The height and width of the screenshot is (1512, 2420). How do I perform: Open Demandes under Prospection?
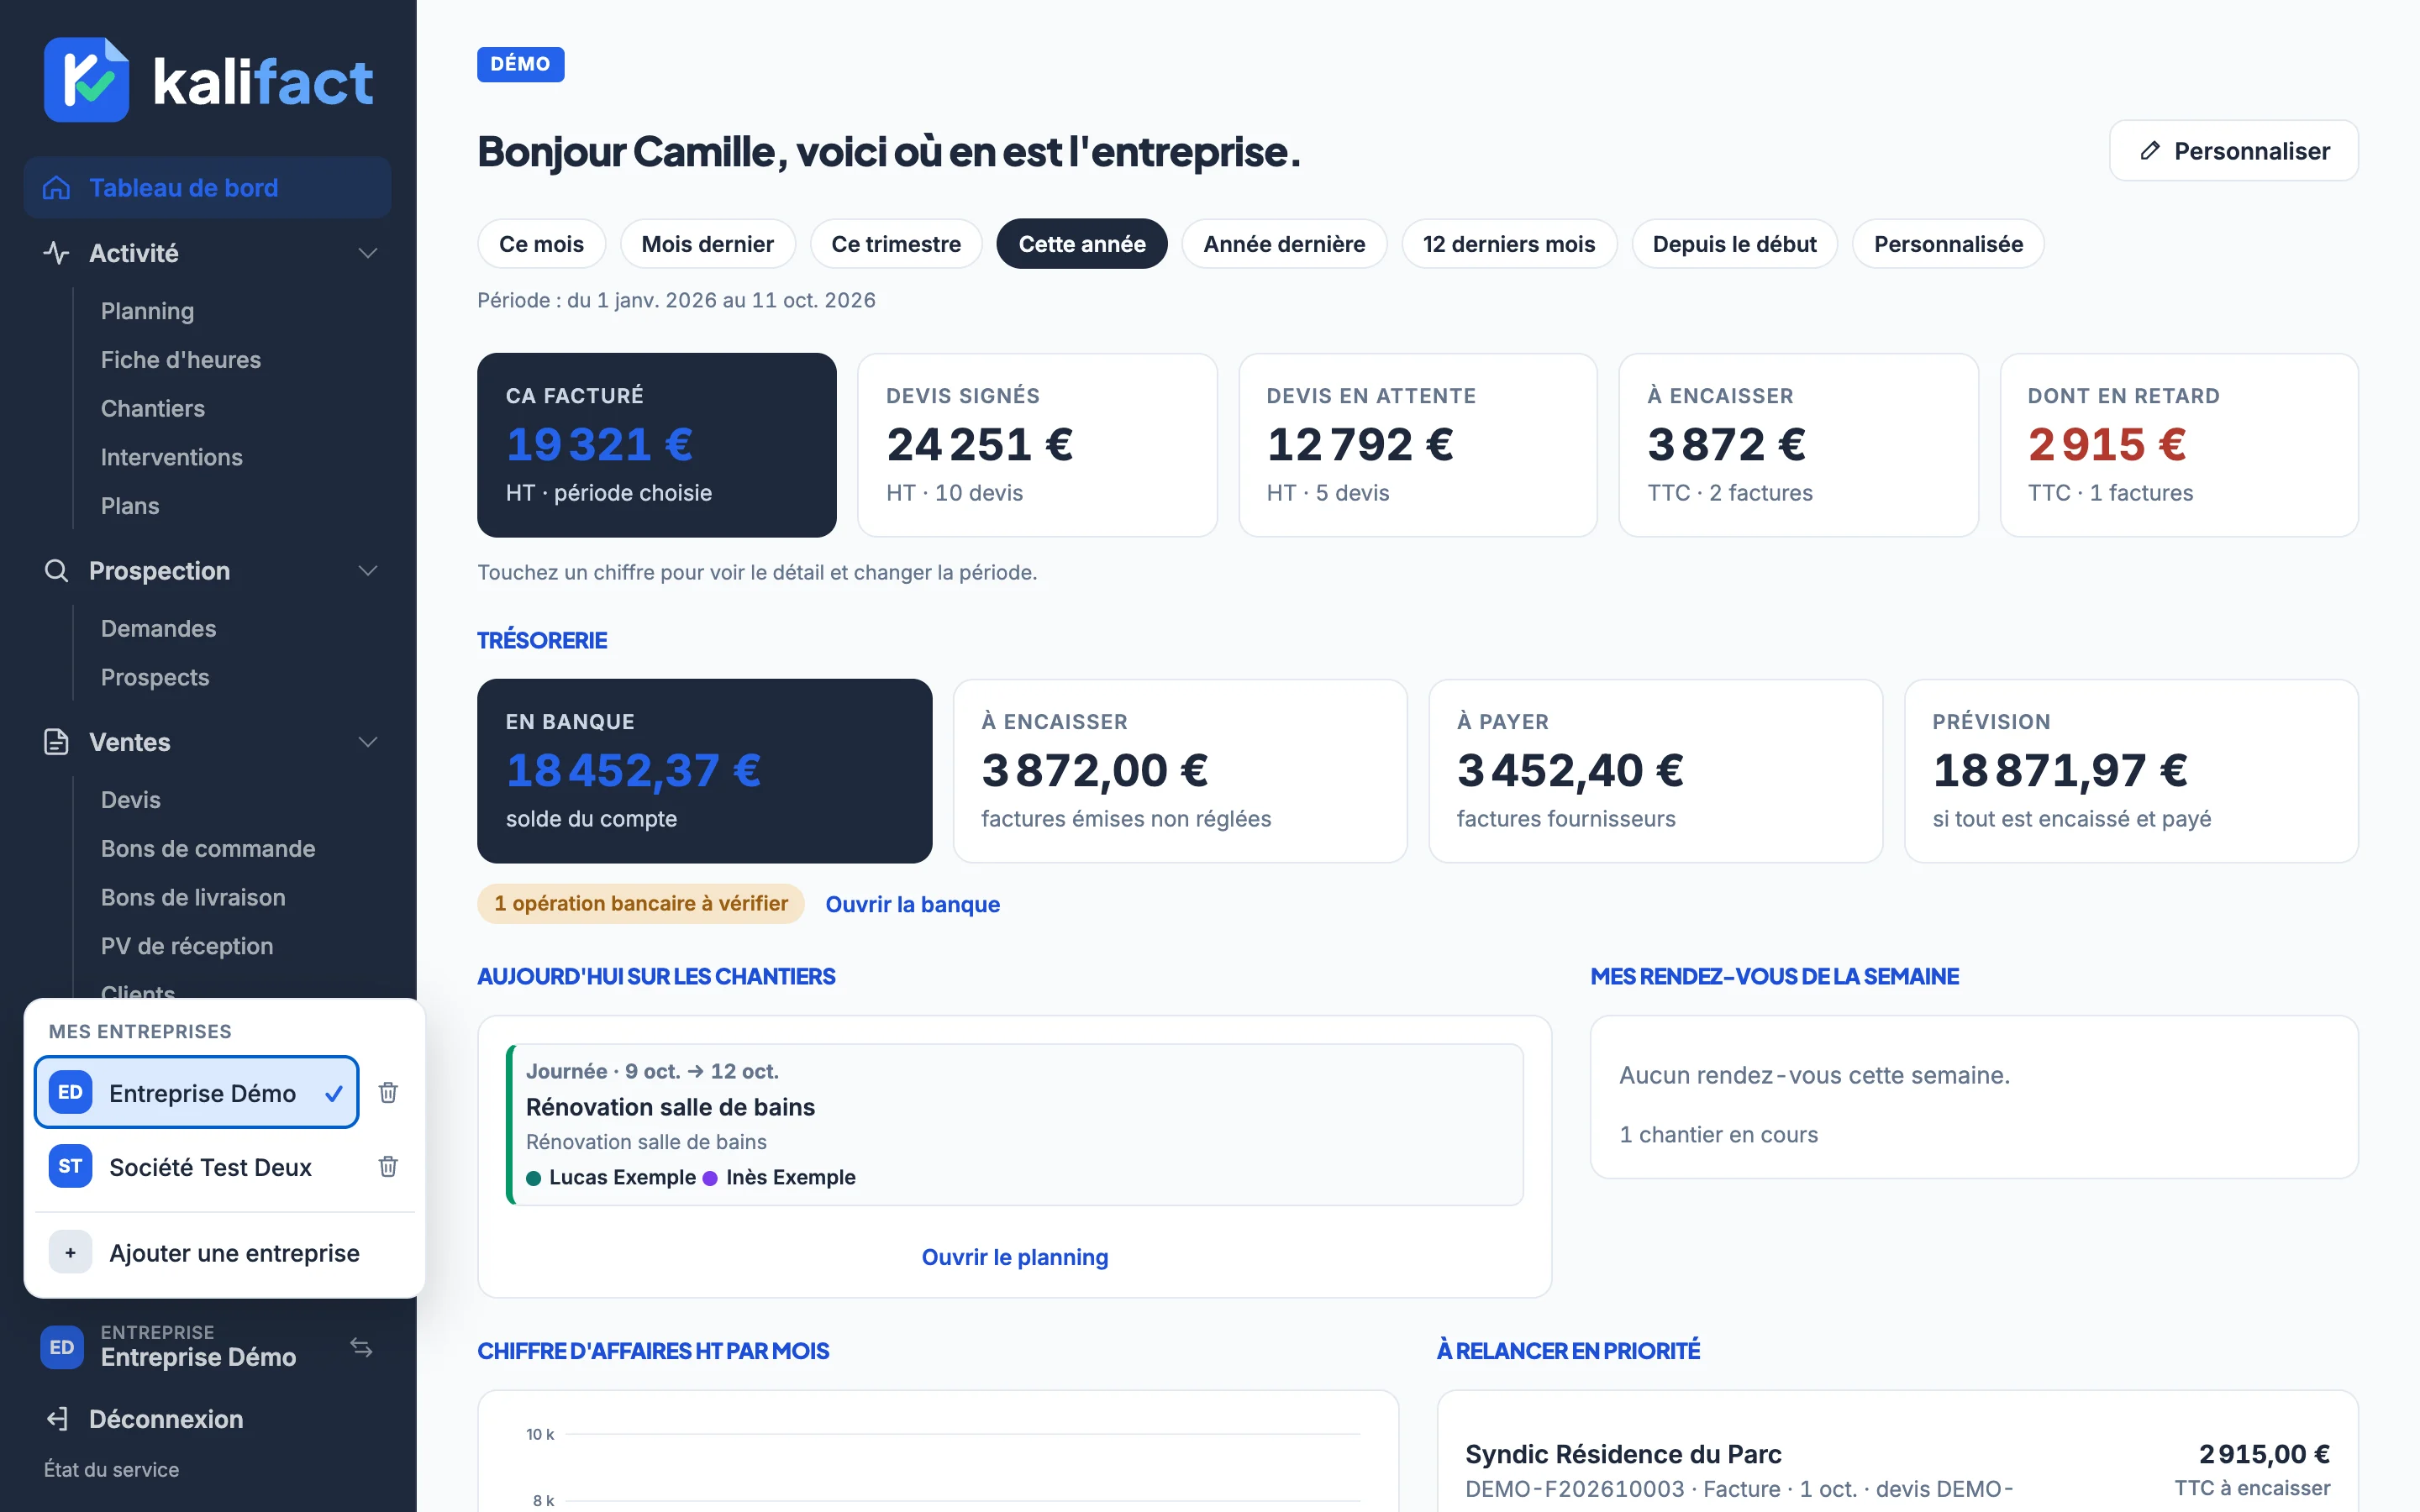click(x=159, y=629)
